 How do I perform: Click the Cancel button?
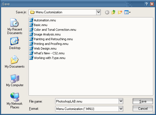click(143, 109)
